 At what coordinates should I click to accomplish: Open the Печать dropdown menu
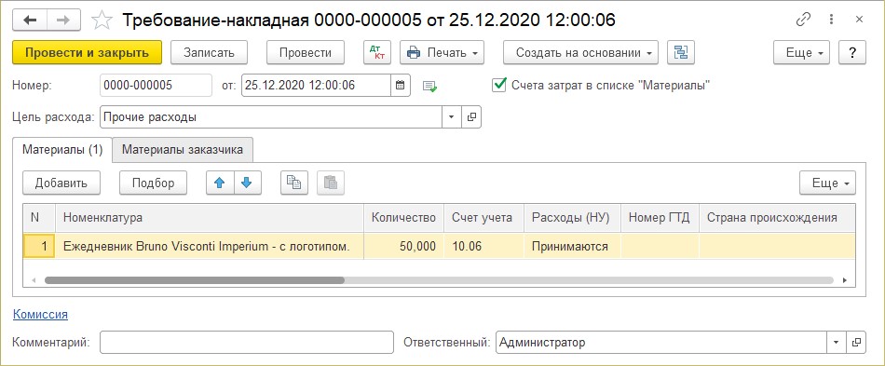[442, 52]
